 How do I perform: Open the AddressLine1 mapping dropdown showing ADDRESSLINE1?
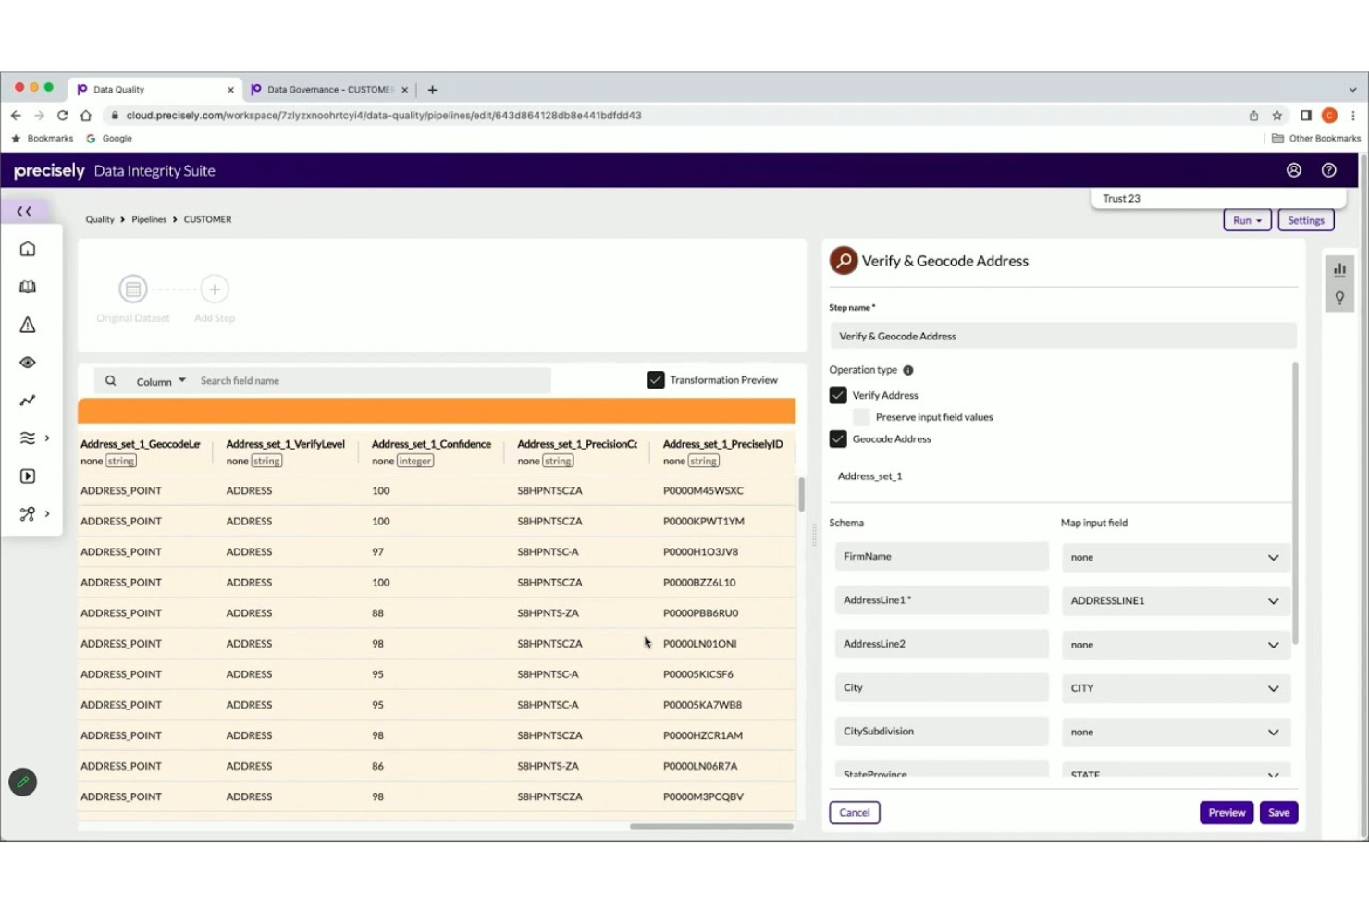[x=1176, y=600]
